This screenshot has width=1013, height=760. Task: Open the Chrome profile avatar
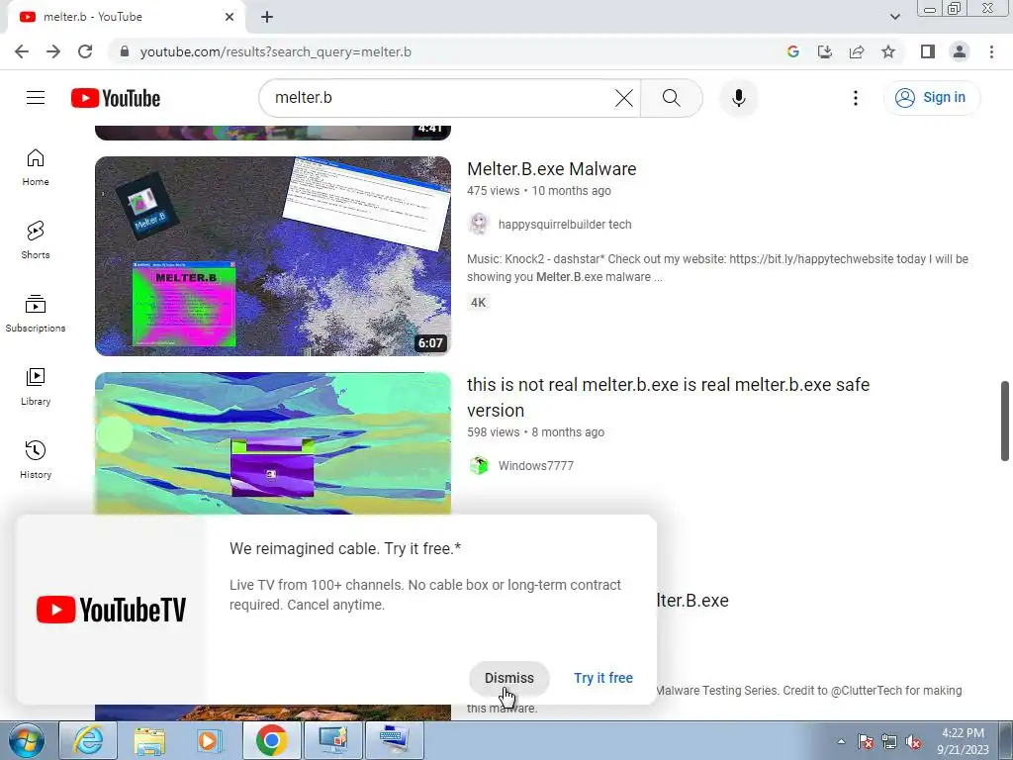coord(960,51)
